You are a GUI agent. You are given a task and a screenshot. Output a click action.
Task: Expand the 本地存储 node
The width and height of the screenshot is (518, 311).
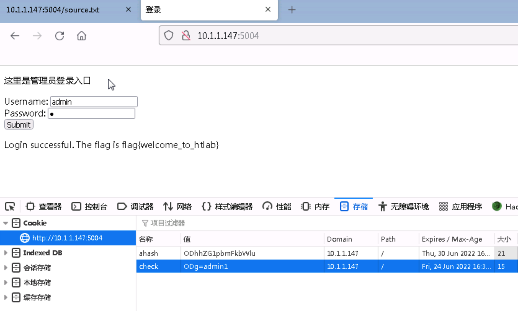coord(6,283)
